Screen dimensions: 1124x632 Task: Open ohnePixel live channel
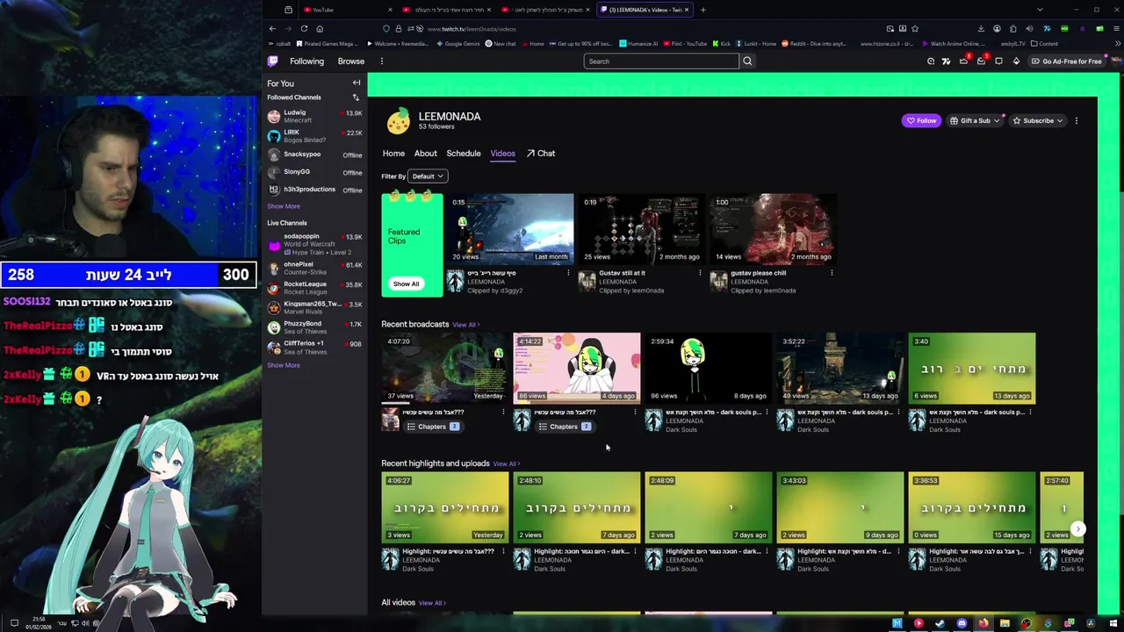click(x=314, y=268)
